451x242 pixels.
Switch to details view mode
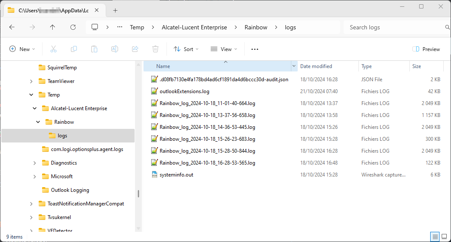(434, 236)
